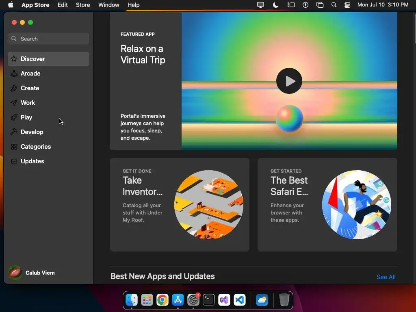
Task: Open the Play section
Action: coord(48,117)
